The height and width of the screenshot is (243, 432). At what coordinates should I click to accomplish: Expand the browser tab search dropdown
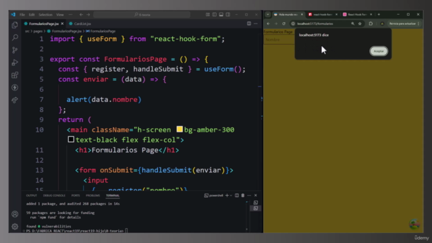[x=268, y=14]
